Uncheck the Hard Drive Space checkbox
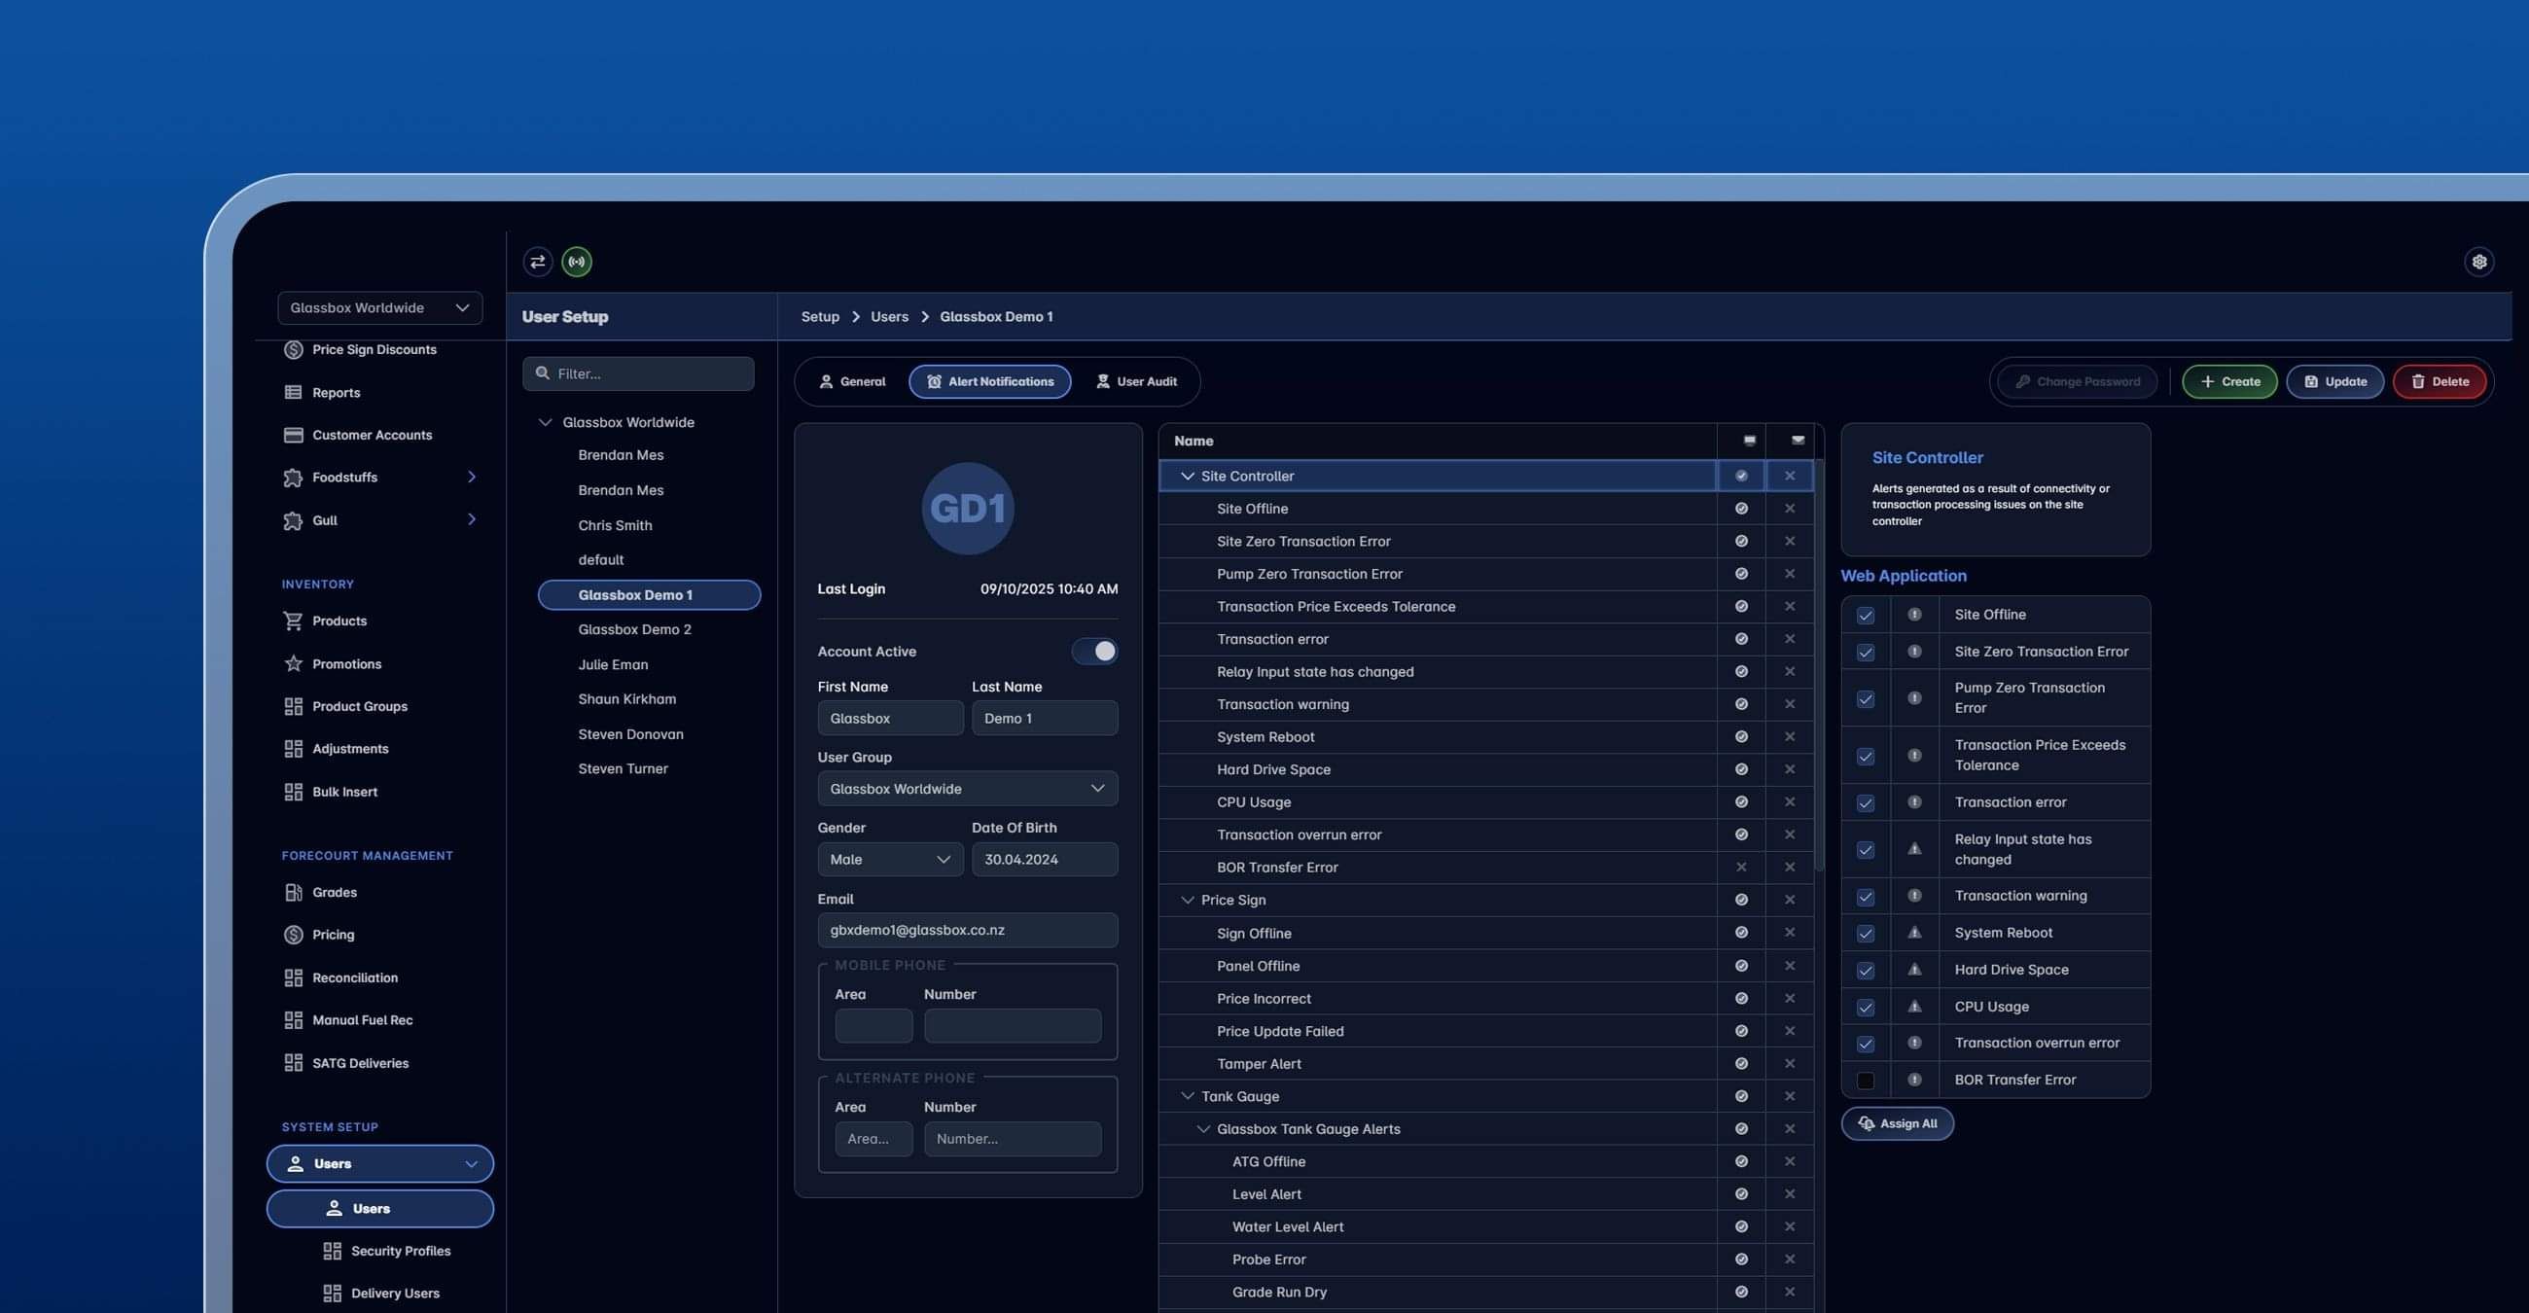This screenshot has height=1313, width=2529. click(x=1866, y=971)
